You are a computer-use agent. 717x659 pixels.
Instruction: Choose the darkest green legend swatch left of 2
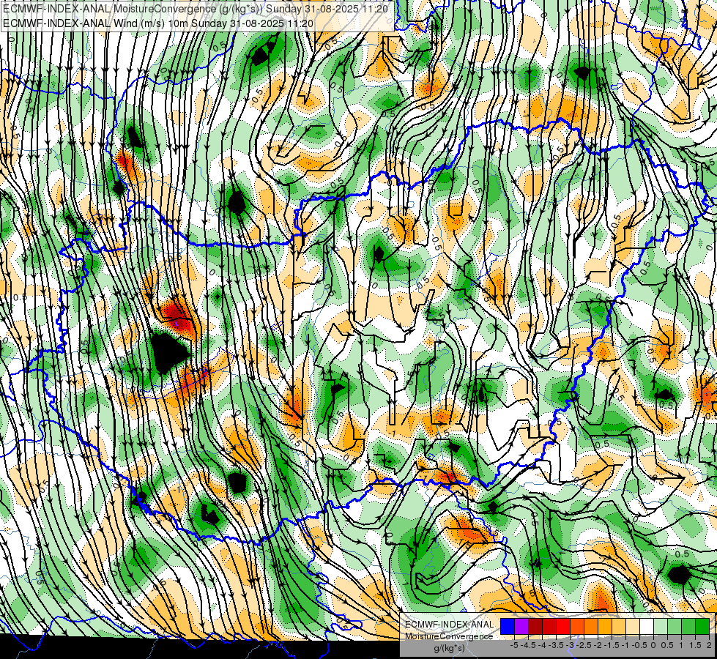pos(702,626)
